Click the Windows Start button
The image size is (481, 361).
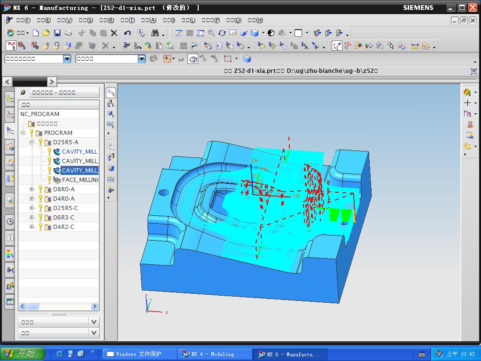pos(23,354)
